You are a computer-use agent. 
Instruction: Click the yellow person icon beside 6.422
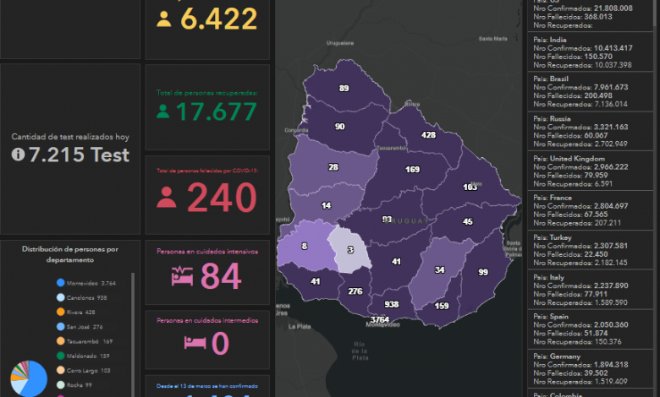point(163,19)
